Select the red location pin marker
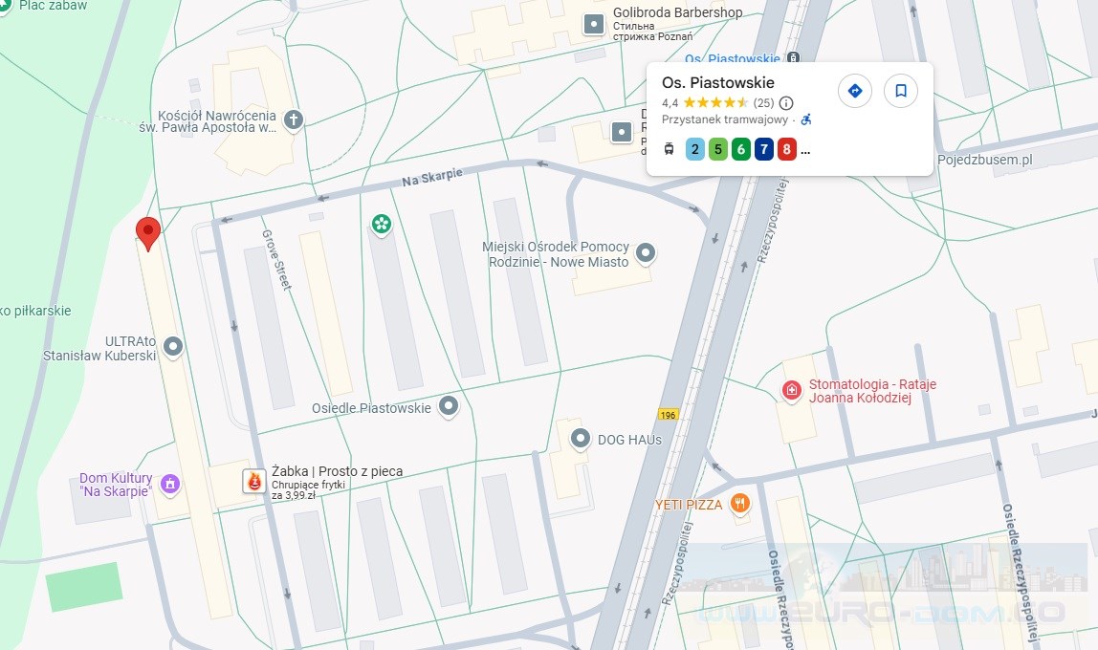Image resolution: width=1098 pixels, height=650 pixels. pyautogui.click(x=147, y=233)
